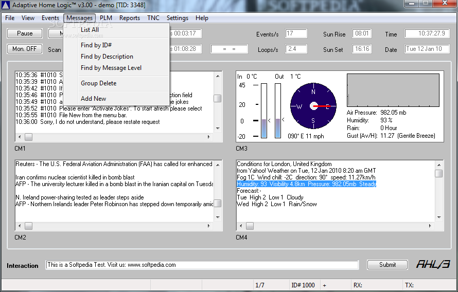Click the air pressure graph area
Viewport: 458px width, 292px height.
(x=393, y=90)
